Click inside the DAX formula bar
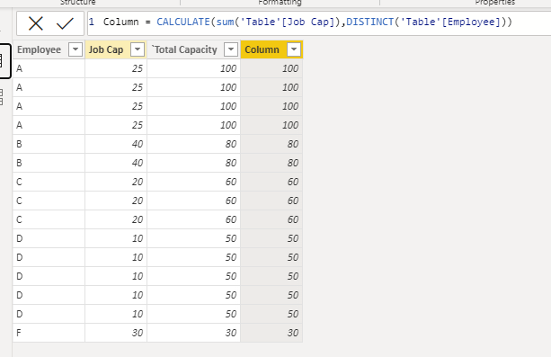This screenshot has width=551, height=357. [319, 22]
